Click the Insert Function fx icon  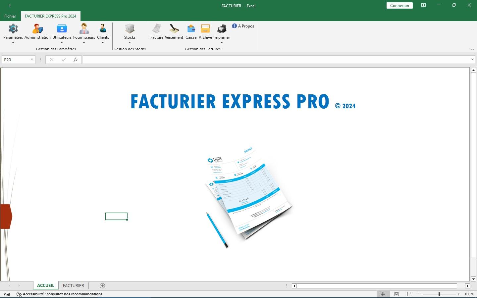tap(76, 60)
